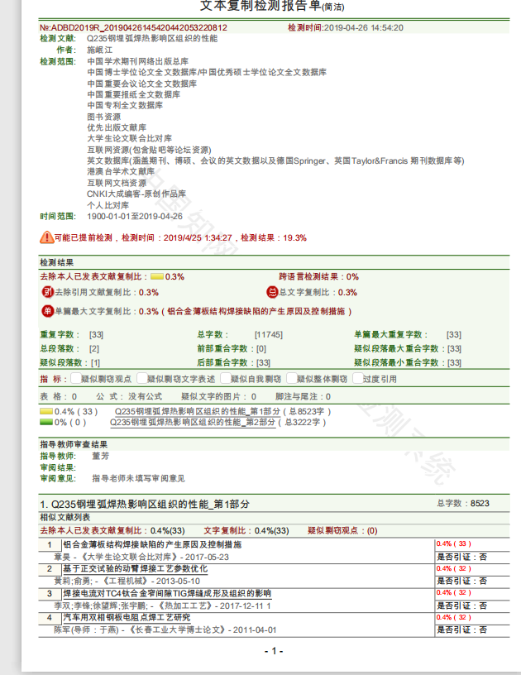521x675 pixels.
Task: Click 疑似段落数 [1] value
Action: tap(95, 363)
